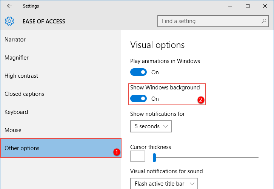Image resolution: width=274 pixels, height=189 pixels.
Task: Open Closed captions settings
Action: point(61,94)
